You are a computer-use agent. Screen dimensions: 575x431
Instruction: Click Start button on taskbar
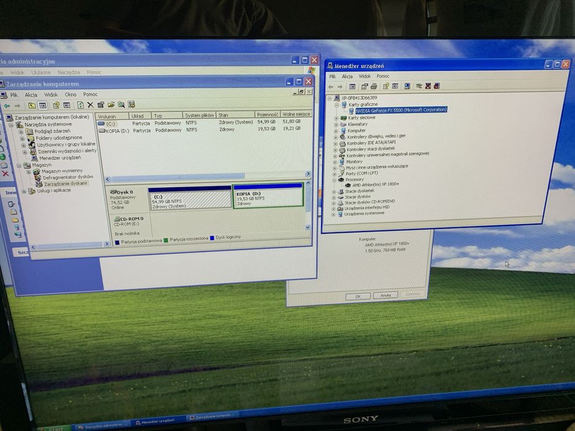pyautogui.click(x=54, y=429)
